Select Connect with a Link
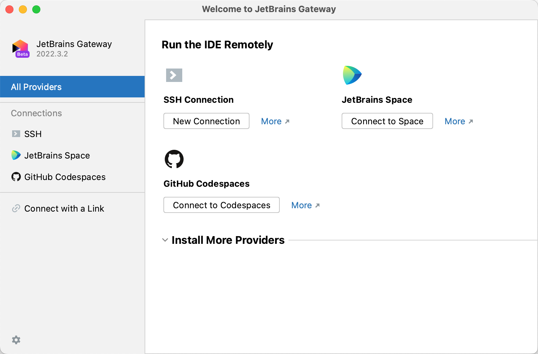 64,209
